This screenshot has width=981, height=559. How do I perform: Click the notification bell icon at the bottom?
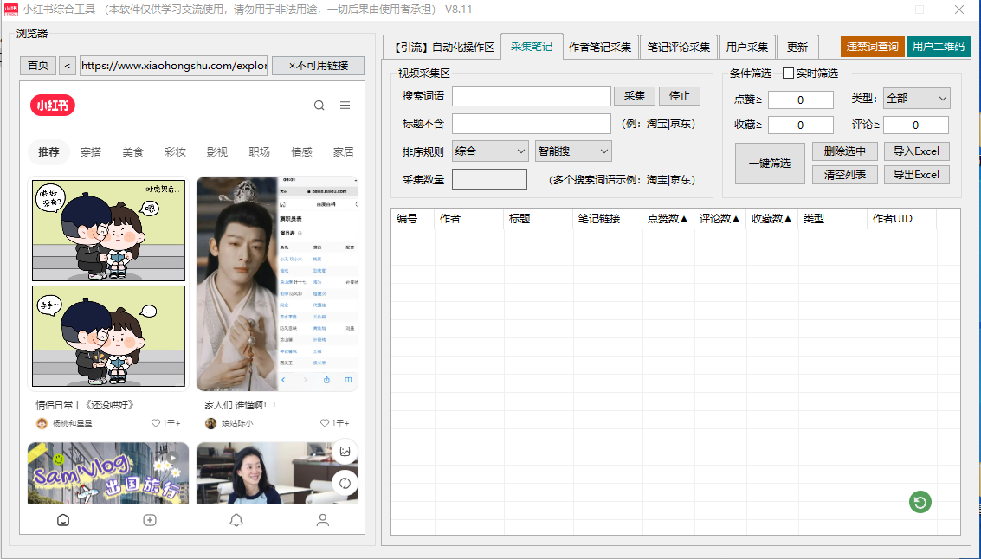tap(236, 520)
